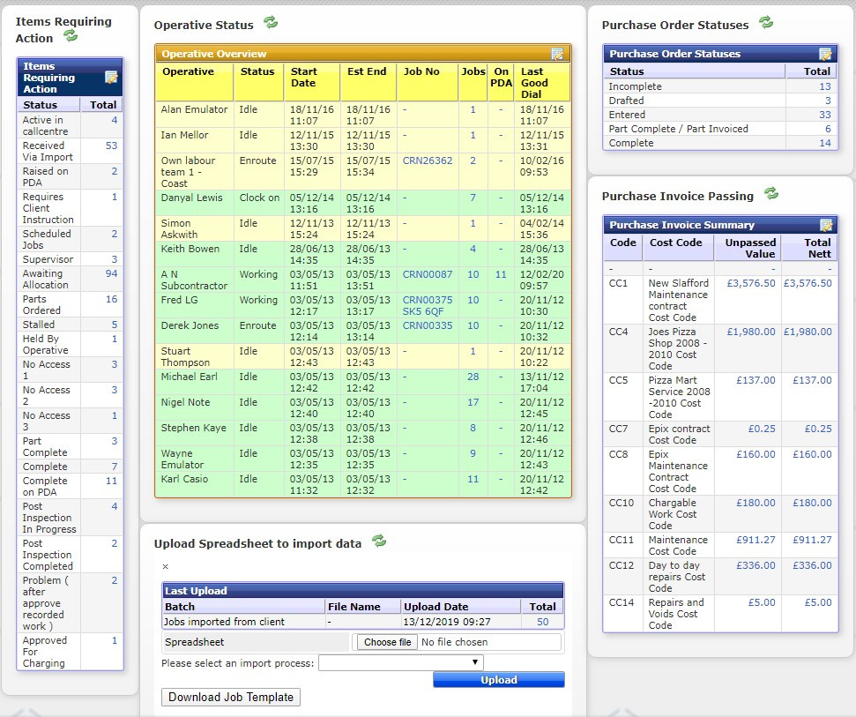
Task: Open Nigel Note's 17 jobs
Action: coord(473,402)
